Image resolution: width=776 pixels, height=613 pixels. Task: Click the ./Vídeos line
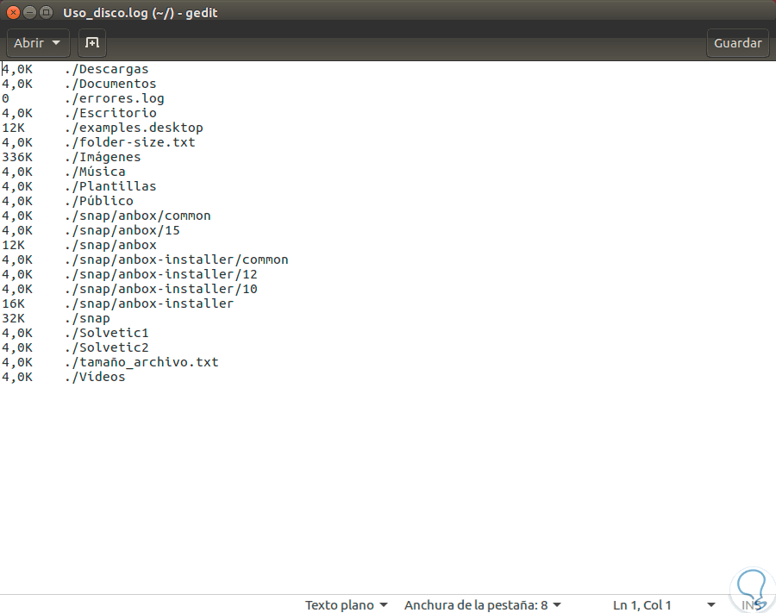click(x=64, y=377)
